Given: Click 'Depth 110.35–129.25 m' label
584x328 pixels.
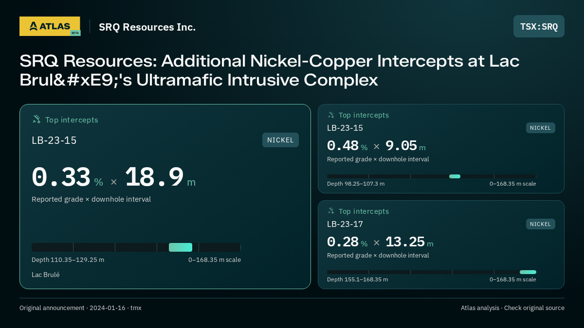Looking at the screenshot, I should (68, 259).
